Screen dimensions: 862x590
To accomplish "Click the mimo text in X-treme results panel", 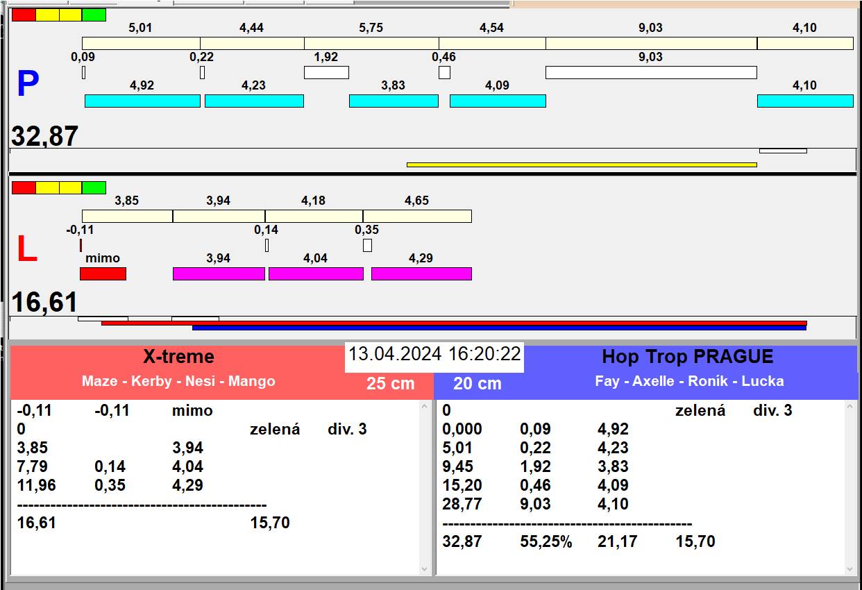I will 192,410.
